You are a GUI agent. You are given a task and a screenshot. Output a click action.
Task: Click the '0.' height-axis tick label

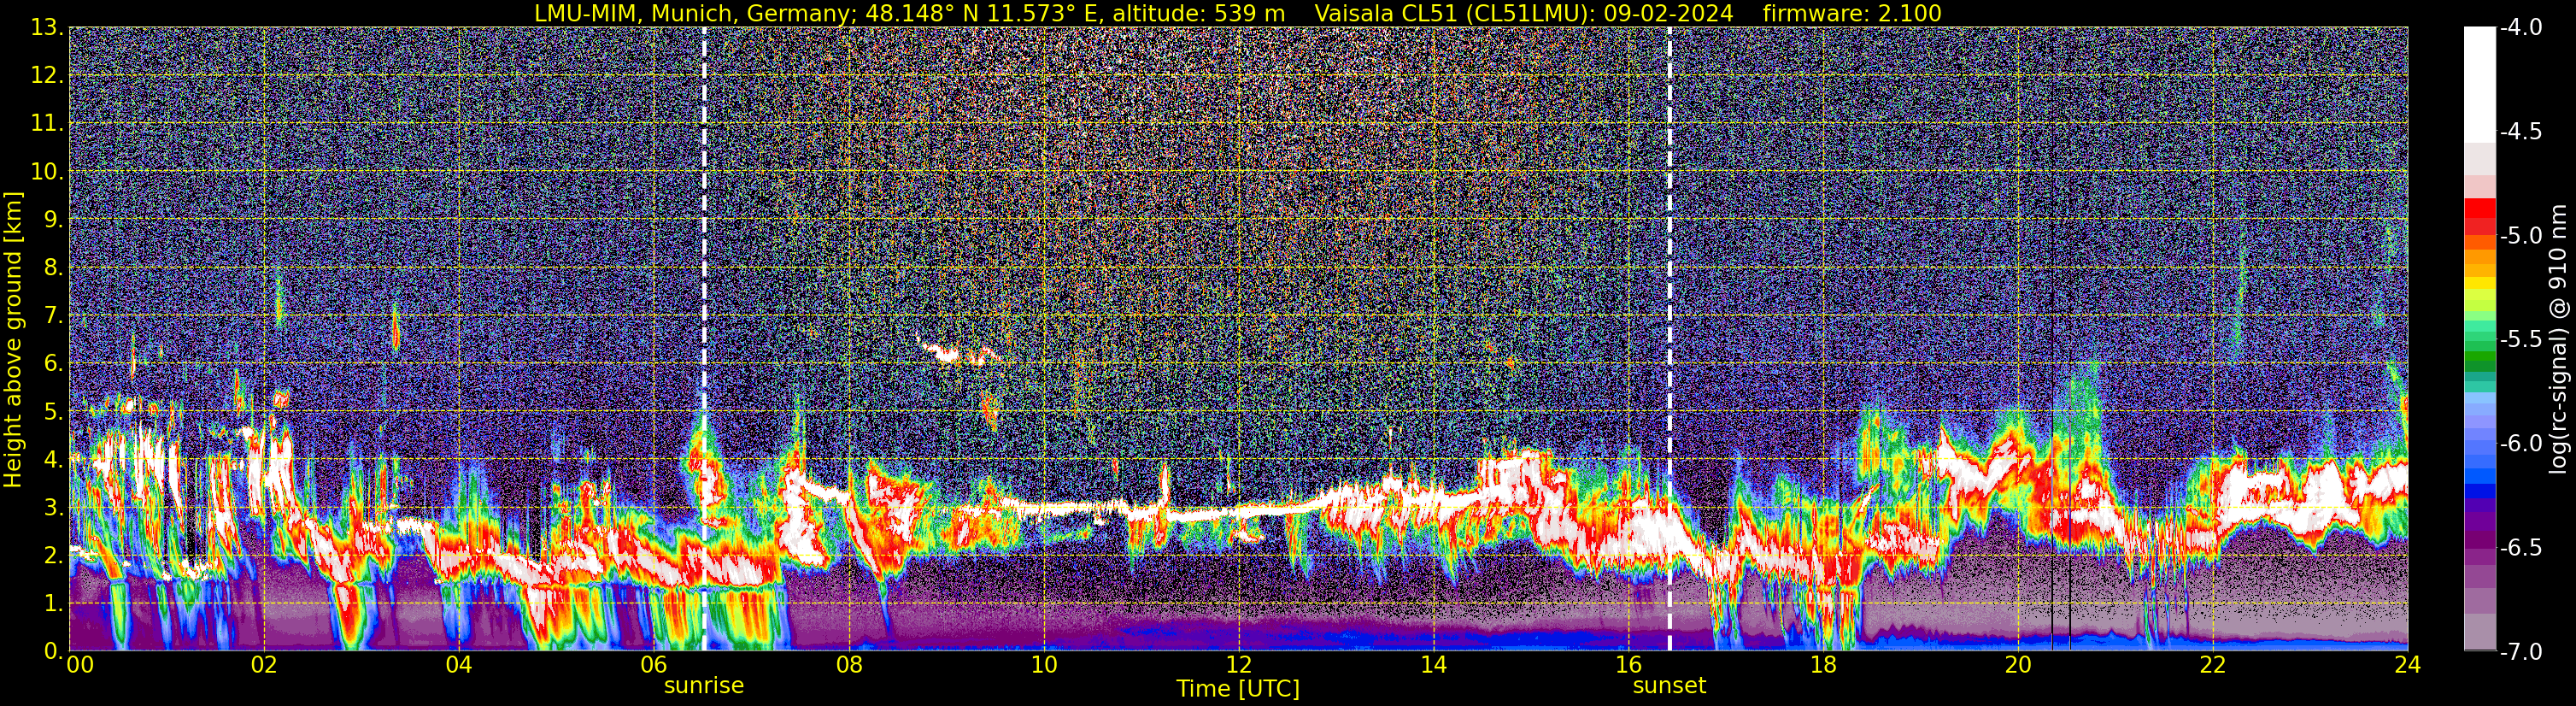(x=54, y=651)
